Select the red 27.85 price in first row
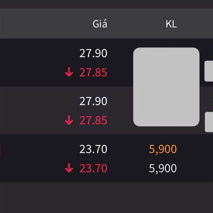The image size is (213, 213). pyautogui.click(x=93, y=73)
